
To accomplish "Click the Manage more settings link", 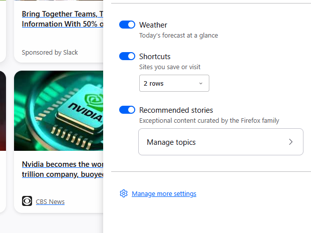I will click(164, 194).
